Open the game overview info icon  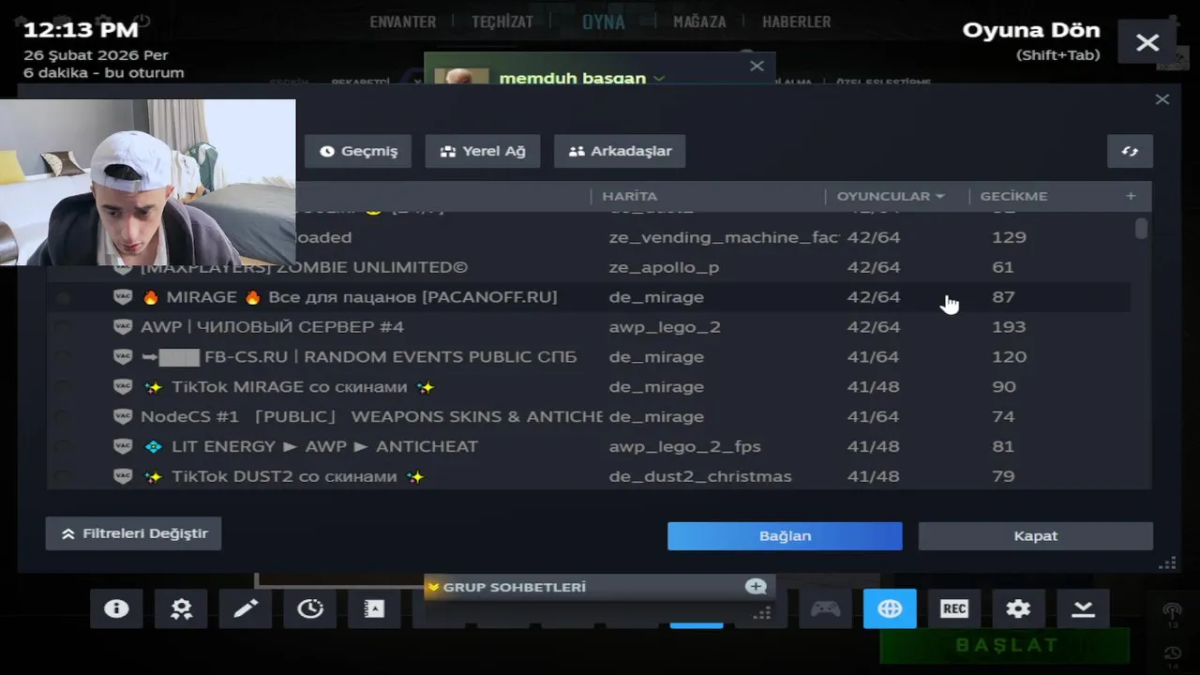[116, 608]
